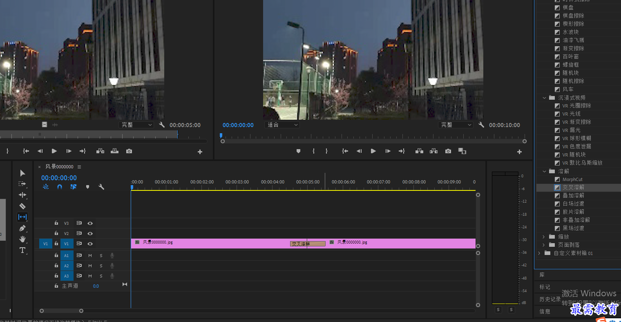The height and width of the screenshot is (322, 621).
Task: Open comparison view in Program monitor
Action: 462,151
